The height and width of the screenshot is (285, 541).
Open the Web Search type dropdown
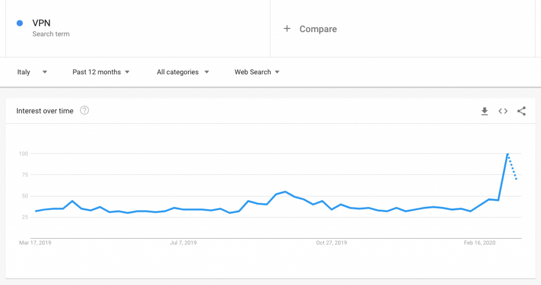click(257, 72)
